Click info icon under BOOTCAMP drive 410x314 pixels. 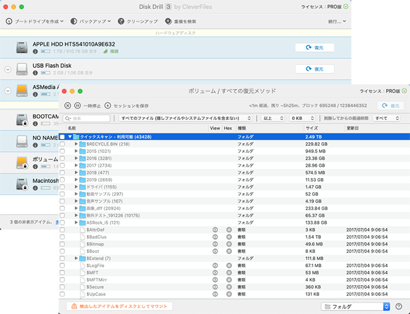click(x=35, y=124)
